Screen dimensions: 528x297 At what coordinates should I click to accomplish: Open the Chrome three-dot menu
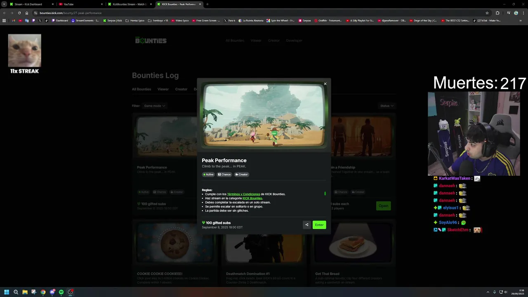point(523,13)
